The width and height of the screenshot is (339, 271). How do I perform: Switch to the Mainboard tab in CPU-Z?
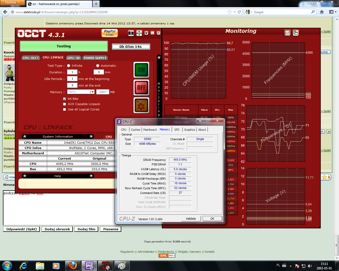click(150, 130)
